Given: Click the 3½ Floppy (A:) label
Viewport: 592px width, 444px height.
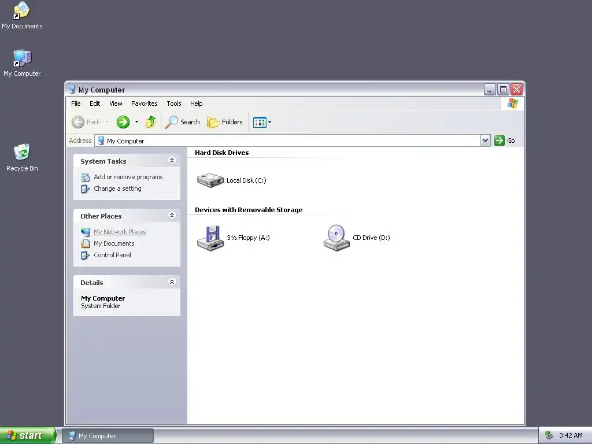Looking at the screenshot, I should [249, 238].
